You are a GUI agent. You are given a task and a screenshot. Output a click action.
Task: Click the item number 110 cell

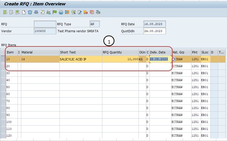[11, 129]
